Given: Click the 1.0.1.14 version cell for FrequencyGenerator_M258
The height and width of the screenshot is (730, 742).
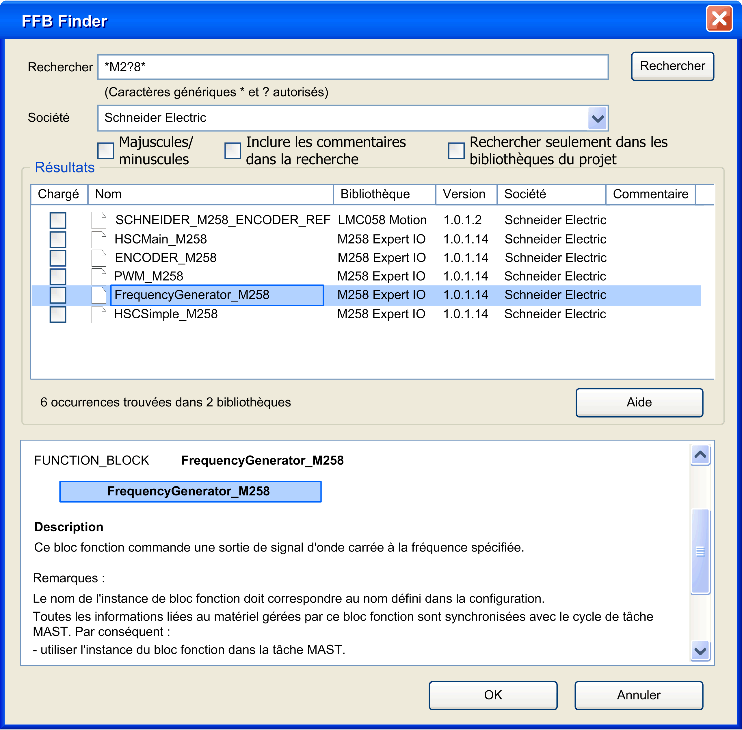Looking at the screenshot, I should coord(466,295).
